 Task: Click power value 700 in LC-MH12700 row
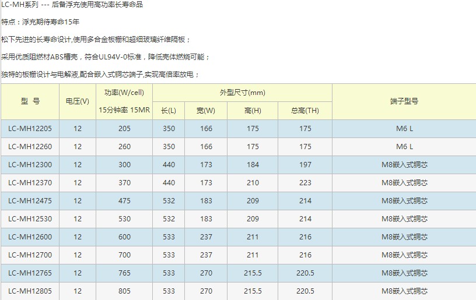tap(124, 255)
